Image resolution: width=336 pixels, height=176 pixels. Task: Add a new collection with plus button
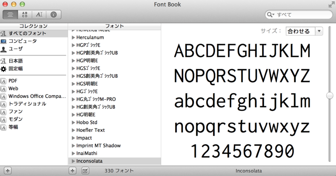[8, 171]
